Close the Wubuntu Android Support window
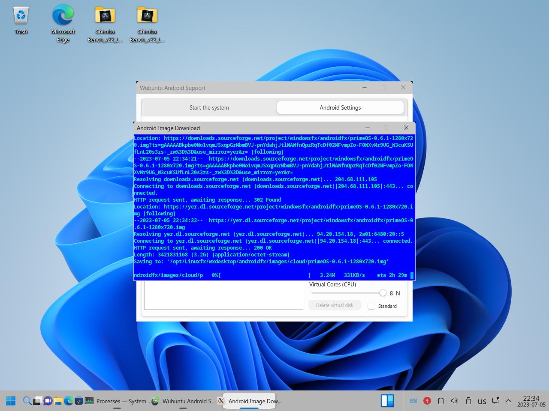 pyautogui.click(x=403, y=87)
